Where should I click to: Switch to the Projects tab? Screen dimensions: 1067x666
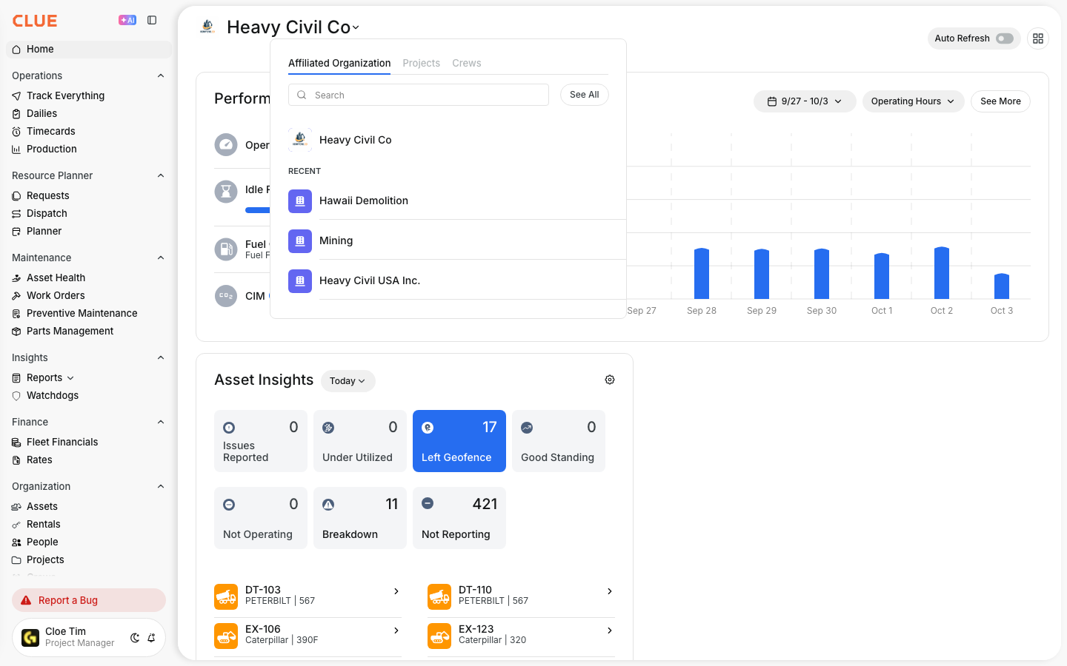coord(421,63)
